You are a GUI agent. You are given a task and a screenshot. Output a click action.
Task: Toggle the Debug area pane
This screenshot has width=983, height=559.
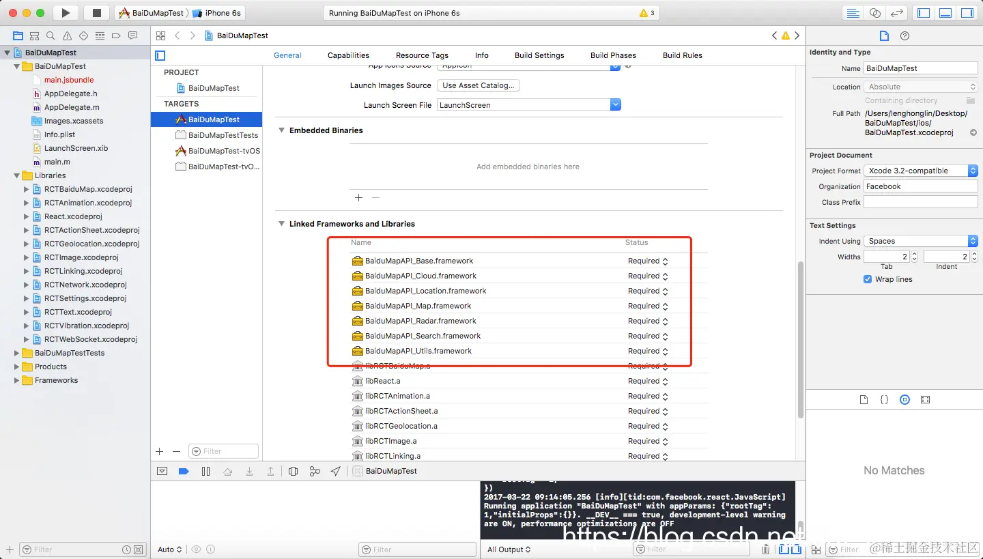pyautogui.click(x=945, y=13)
